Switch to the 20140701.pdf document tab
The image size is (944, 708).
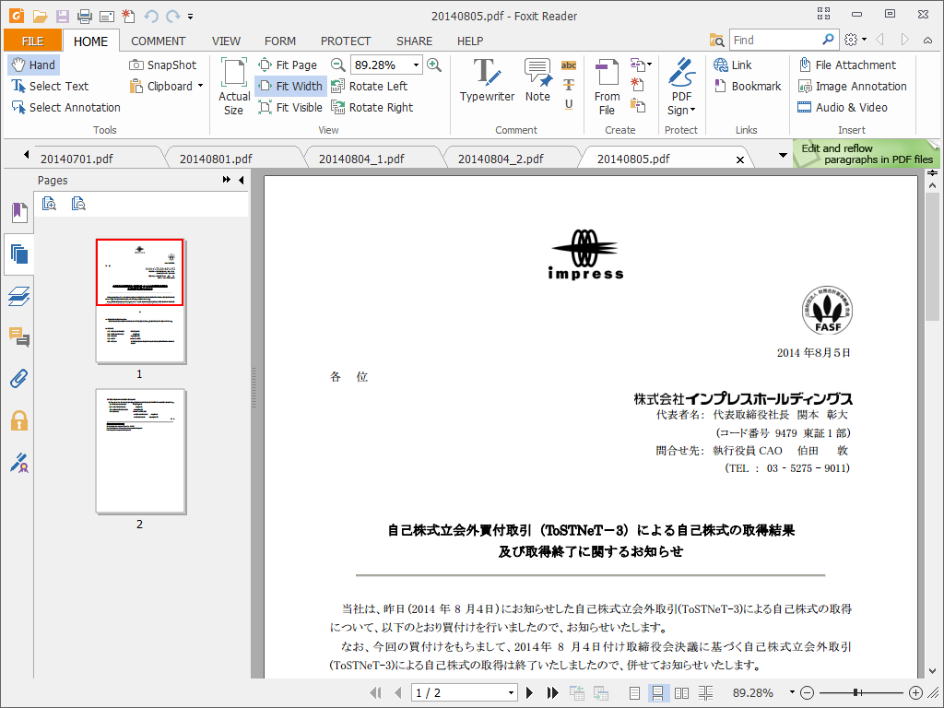point(77,159)
